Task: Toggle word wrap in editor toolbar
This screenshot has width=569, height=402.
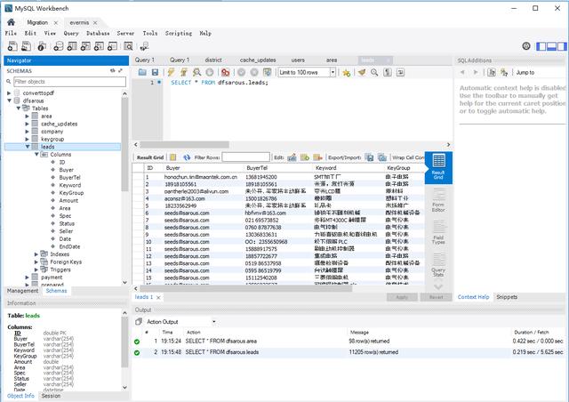Action: [400, 72]
